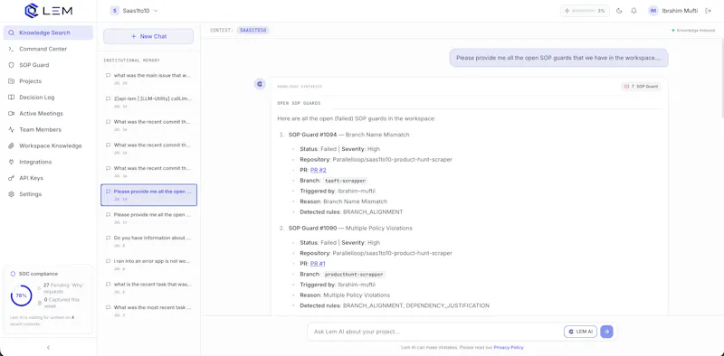
Task: Click the LEM logo icon
Action: click(x=32, y=11)
